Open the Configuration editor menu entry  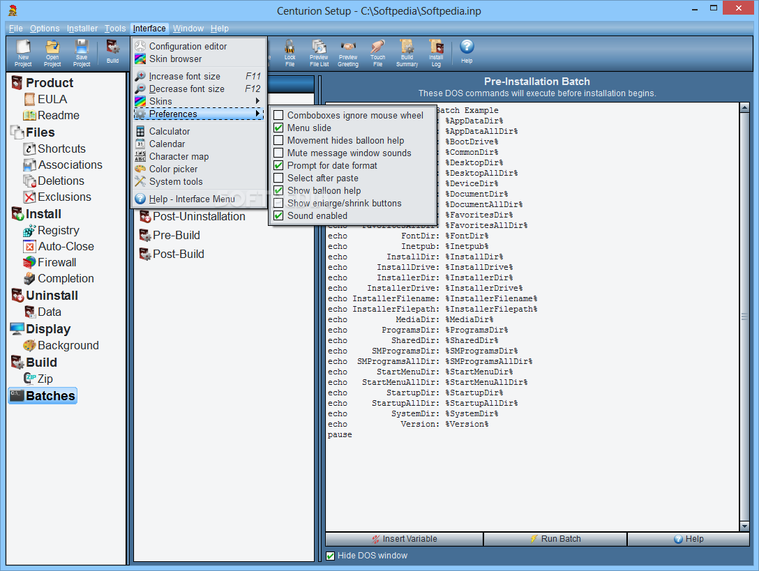(200, 46)
